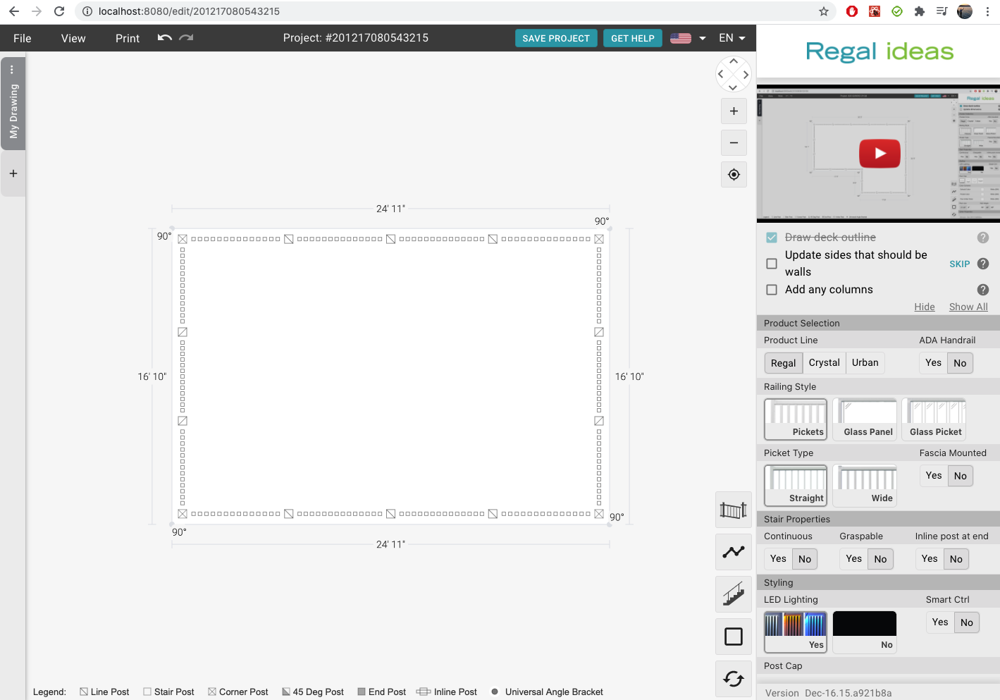Image resolution: width=1000 pixels, height=700 pixels.
Task: Check Update sides that should be walls
Action: pos(772,264)
